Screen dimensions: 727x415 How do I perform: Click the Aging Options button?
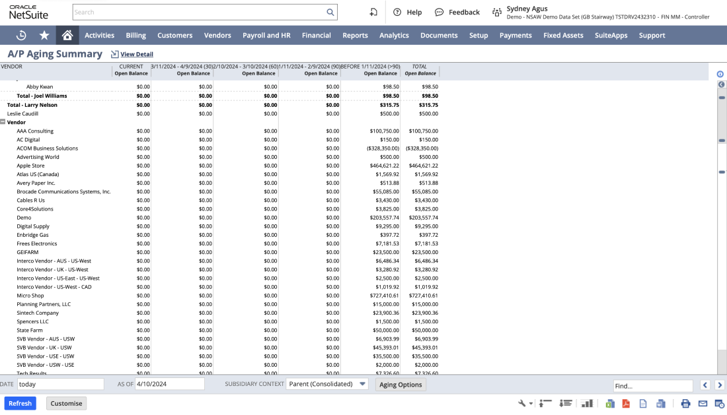click(x=401, y=385)
